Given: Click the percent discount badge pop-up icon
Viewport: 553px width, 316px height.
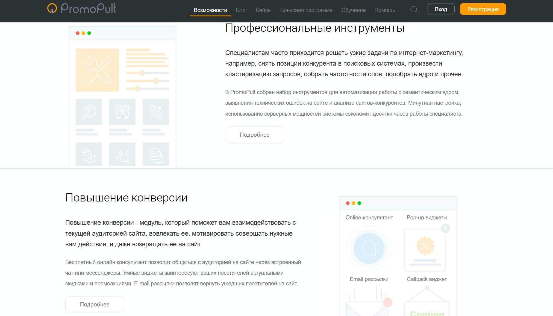Looking at the screenshot, I should click(425, 245).
